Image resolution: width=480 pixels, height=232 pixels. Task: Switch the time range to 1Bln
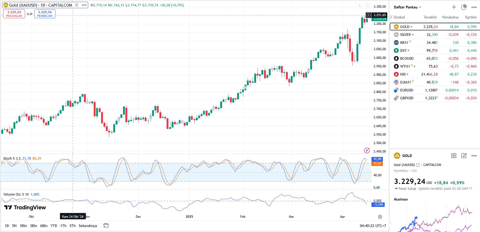tap(23, 226)
